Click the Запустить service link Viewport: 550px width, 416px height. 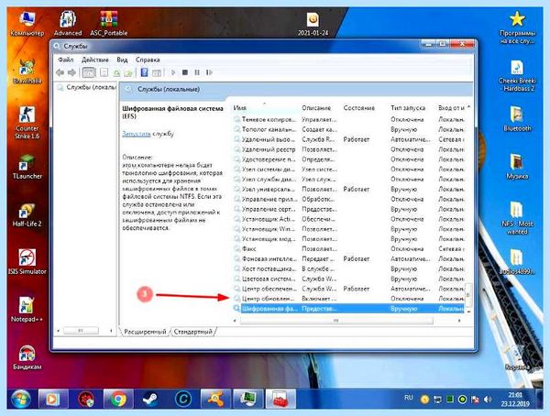137,134
